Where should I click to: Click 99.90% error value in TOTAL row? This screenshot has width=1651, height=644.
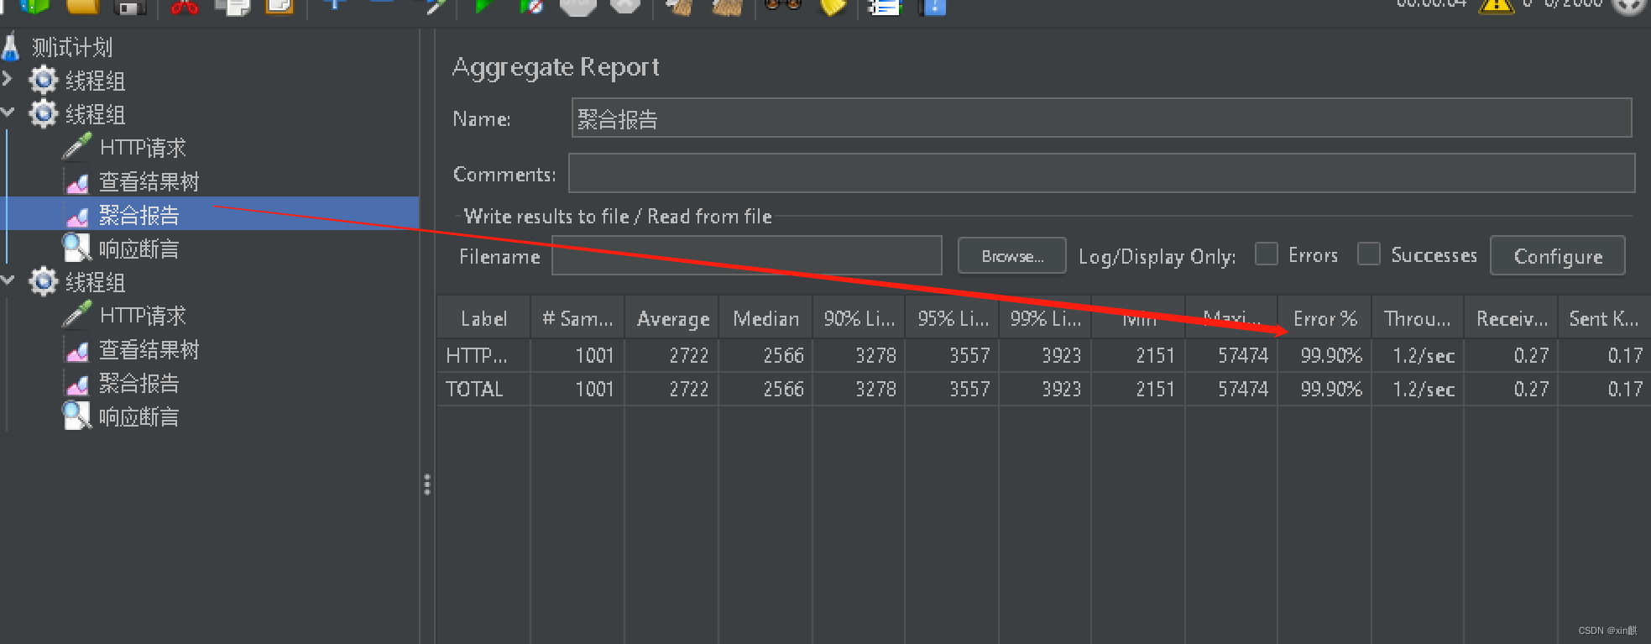(x=1331, y=390)
